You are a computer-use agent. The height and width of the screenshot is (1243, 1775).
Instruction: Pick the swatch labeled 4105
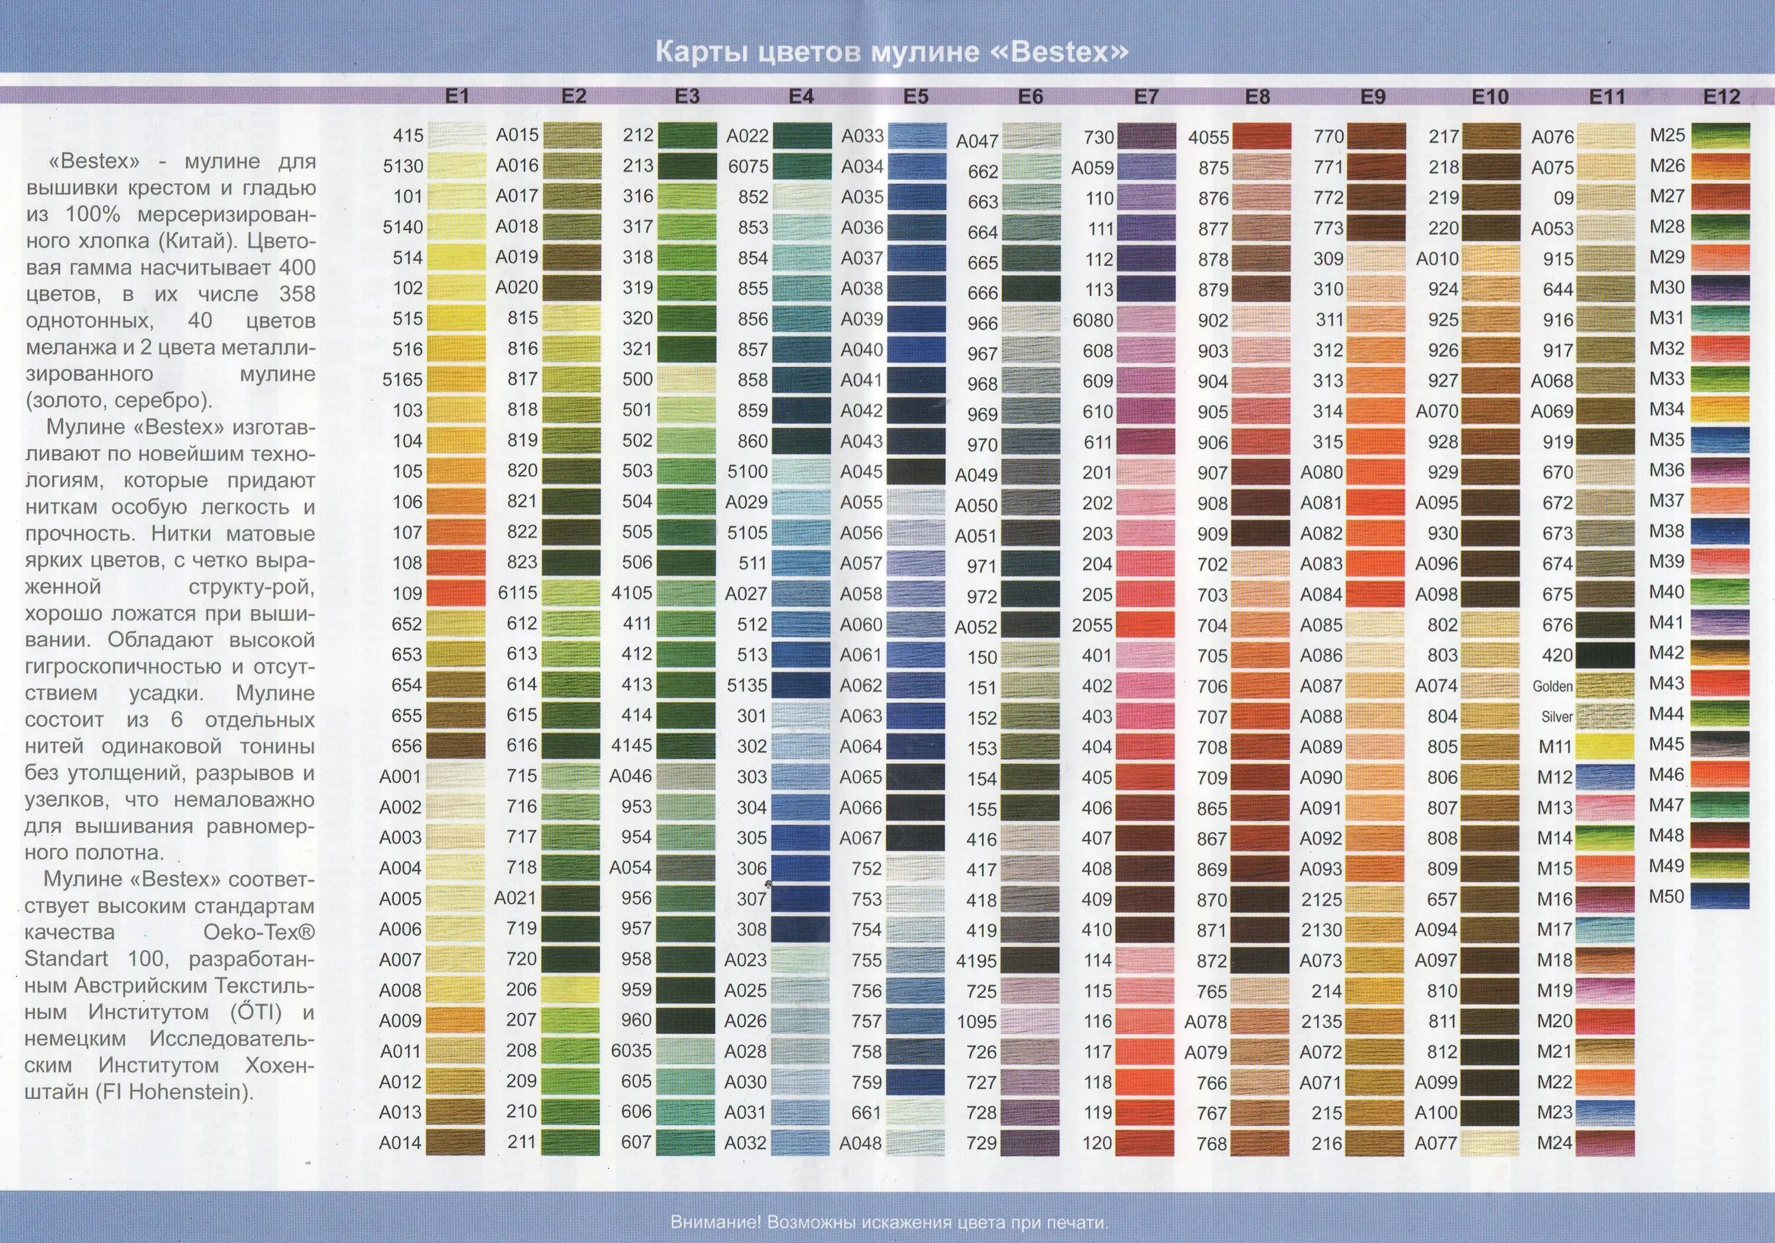click(686, 593)
